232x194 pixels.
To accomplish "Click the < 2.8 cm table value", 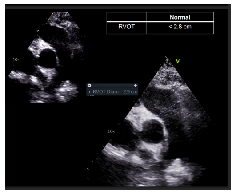I will pyautogui.click(x=180, y=27).
